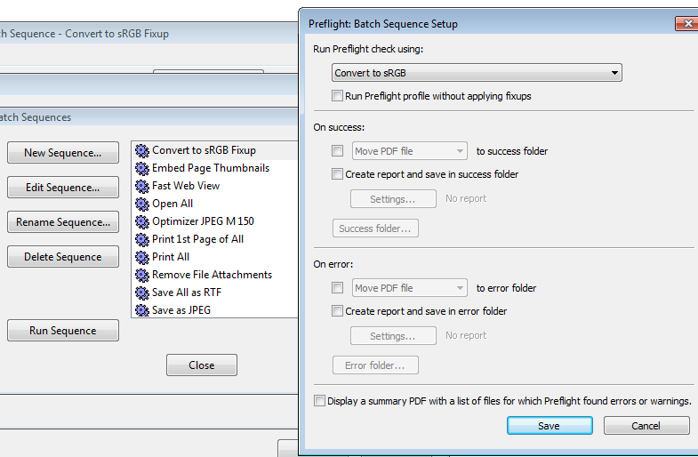This screenshot has width=698, height=457.
Task: Close the Batch Sequences dialog with Close button
Action: (202, 365)
